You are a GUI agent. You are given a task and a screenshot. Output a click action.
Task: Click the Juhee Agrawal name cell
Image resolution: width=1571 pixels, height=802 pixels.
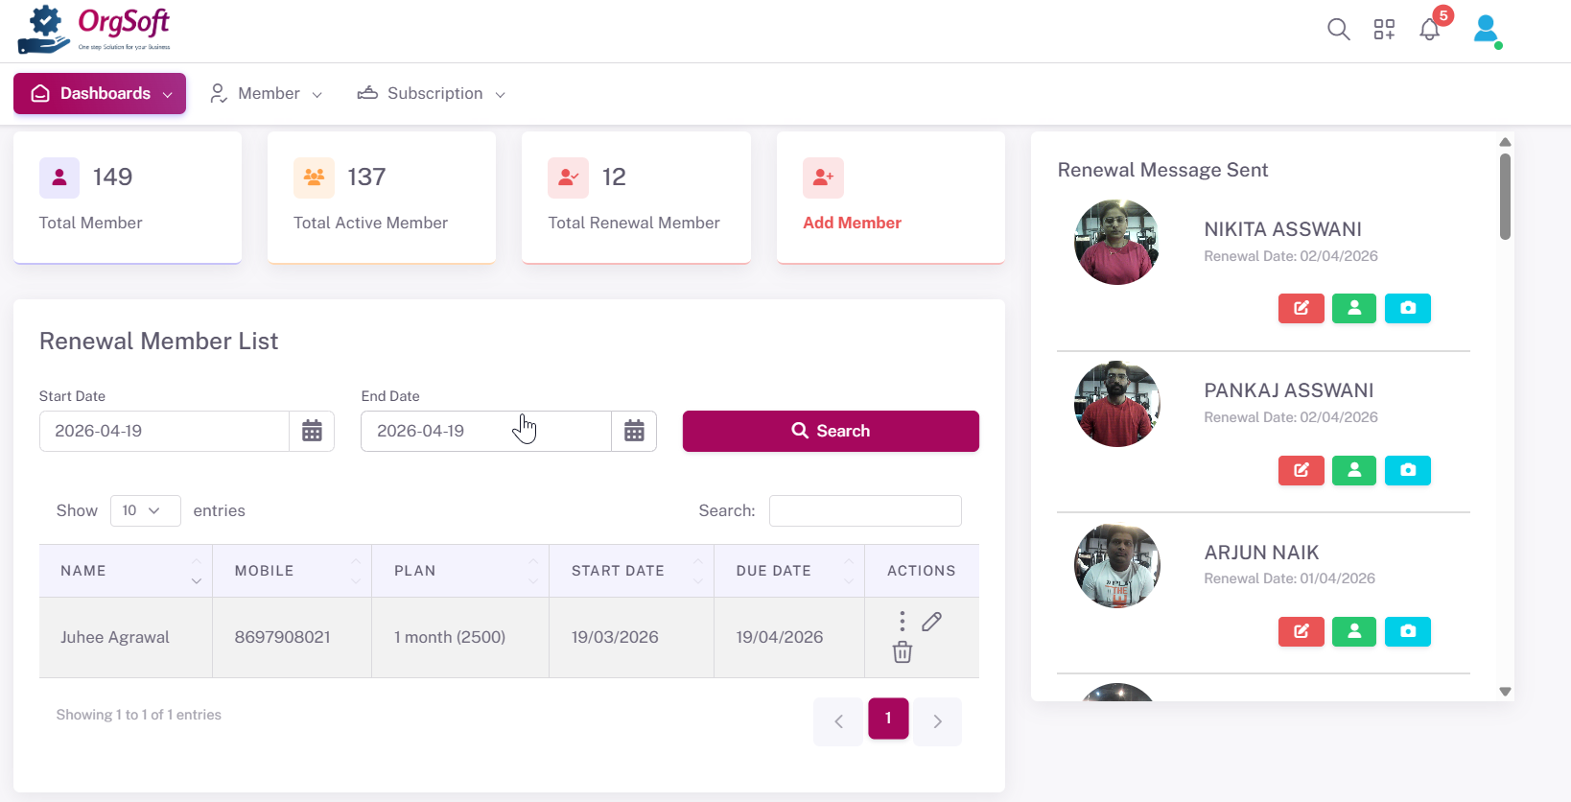126,637
